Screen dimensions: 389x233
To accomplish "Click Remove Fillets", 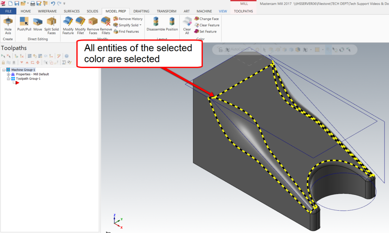I will click(106, 25).
